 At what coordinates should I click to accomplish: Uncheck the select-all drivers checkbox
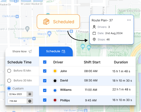(45, 62)
